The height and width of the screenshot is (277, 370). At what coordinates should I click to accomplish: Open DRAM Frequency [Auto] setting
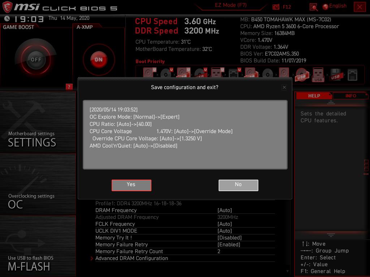coord(185,210)
